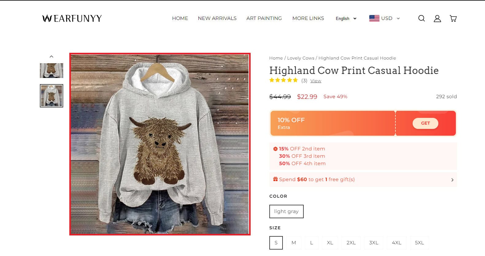The width and height of the screenshot is (485, 256).
Task: Select size 5XL
Action: point(419,242)
